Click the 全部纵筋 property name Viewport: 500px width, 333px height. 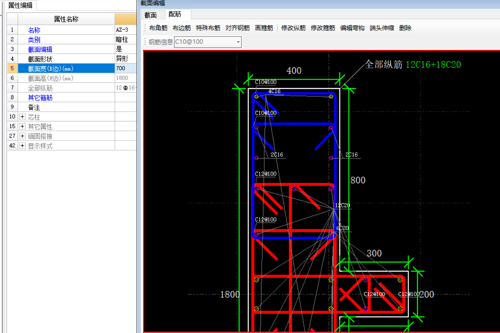tap(40, 88)
